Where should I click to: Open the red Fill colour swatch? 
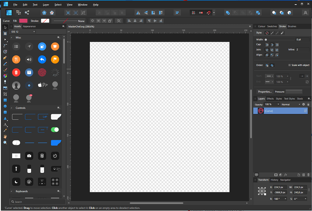(23, 20)
